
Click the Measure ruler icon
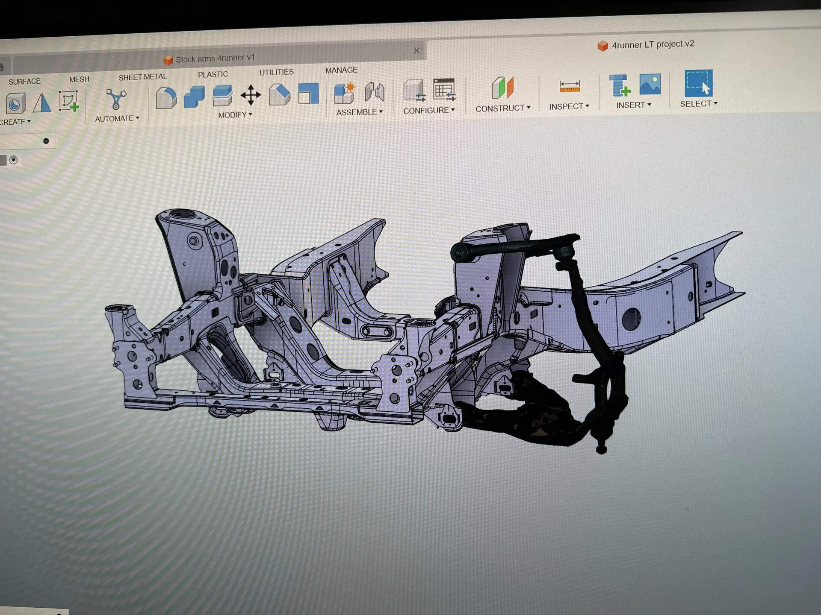pos(570,86)
